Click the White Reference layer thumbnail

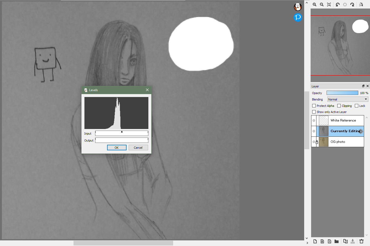(324, 120)
